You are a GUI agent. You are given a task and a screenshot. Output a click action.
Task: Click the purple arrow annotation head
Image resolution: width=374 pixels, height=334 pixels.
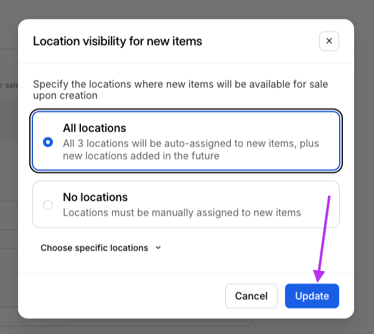(320, 277)
